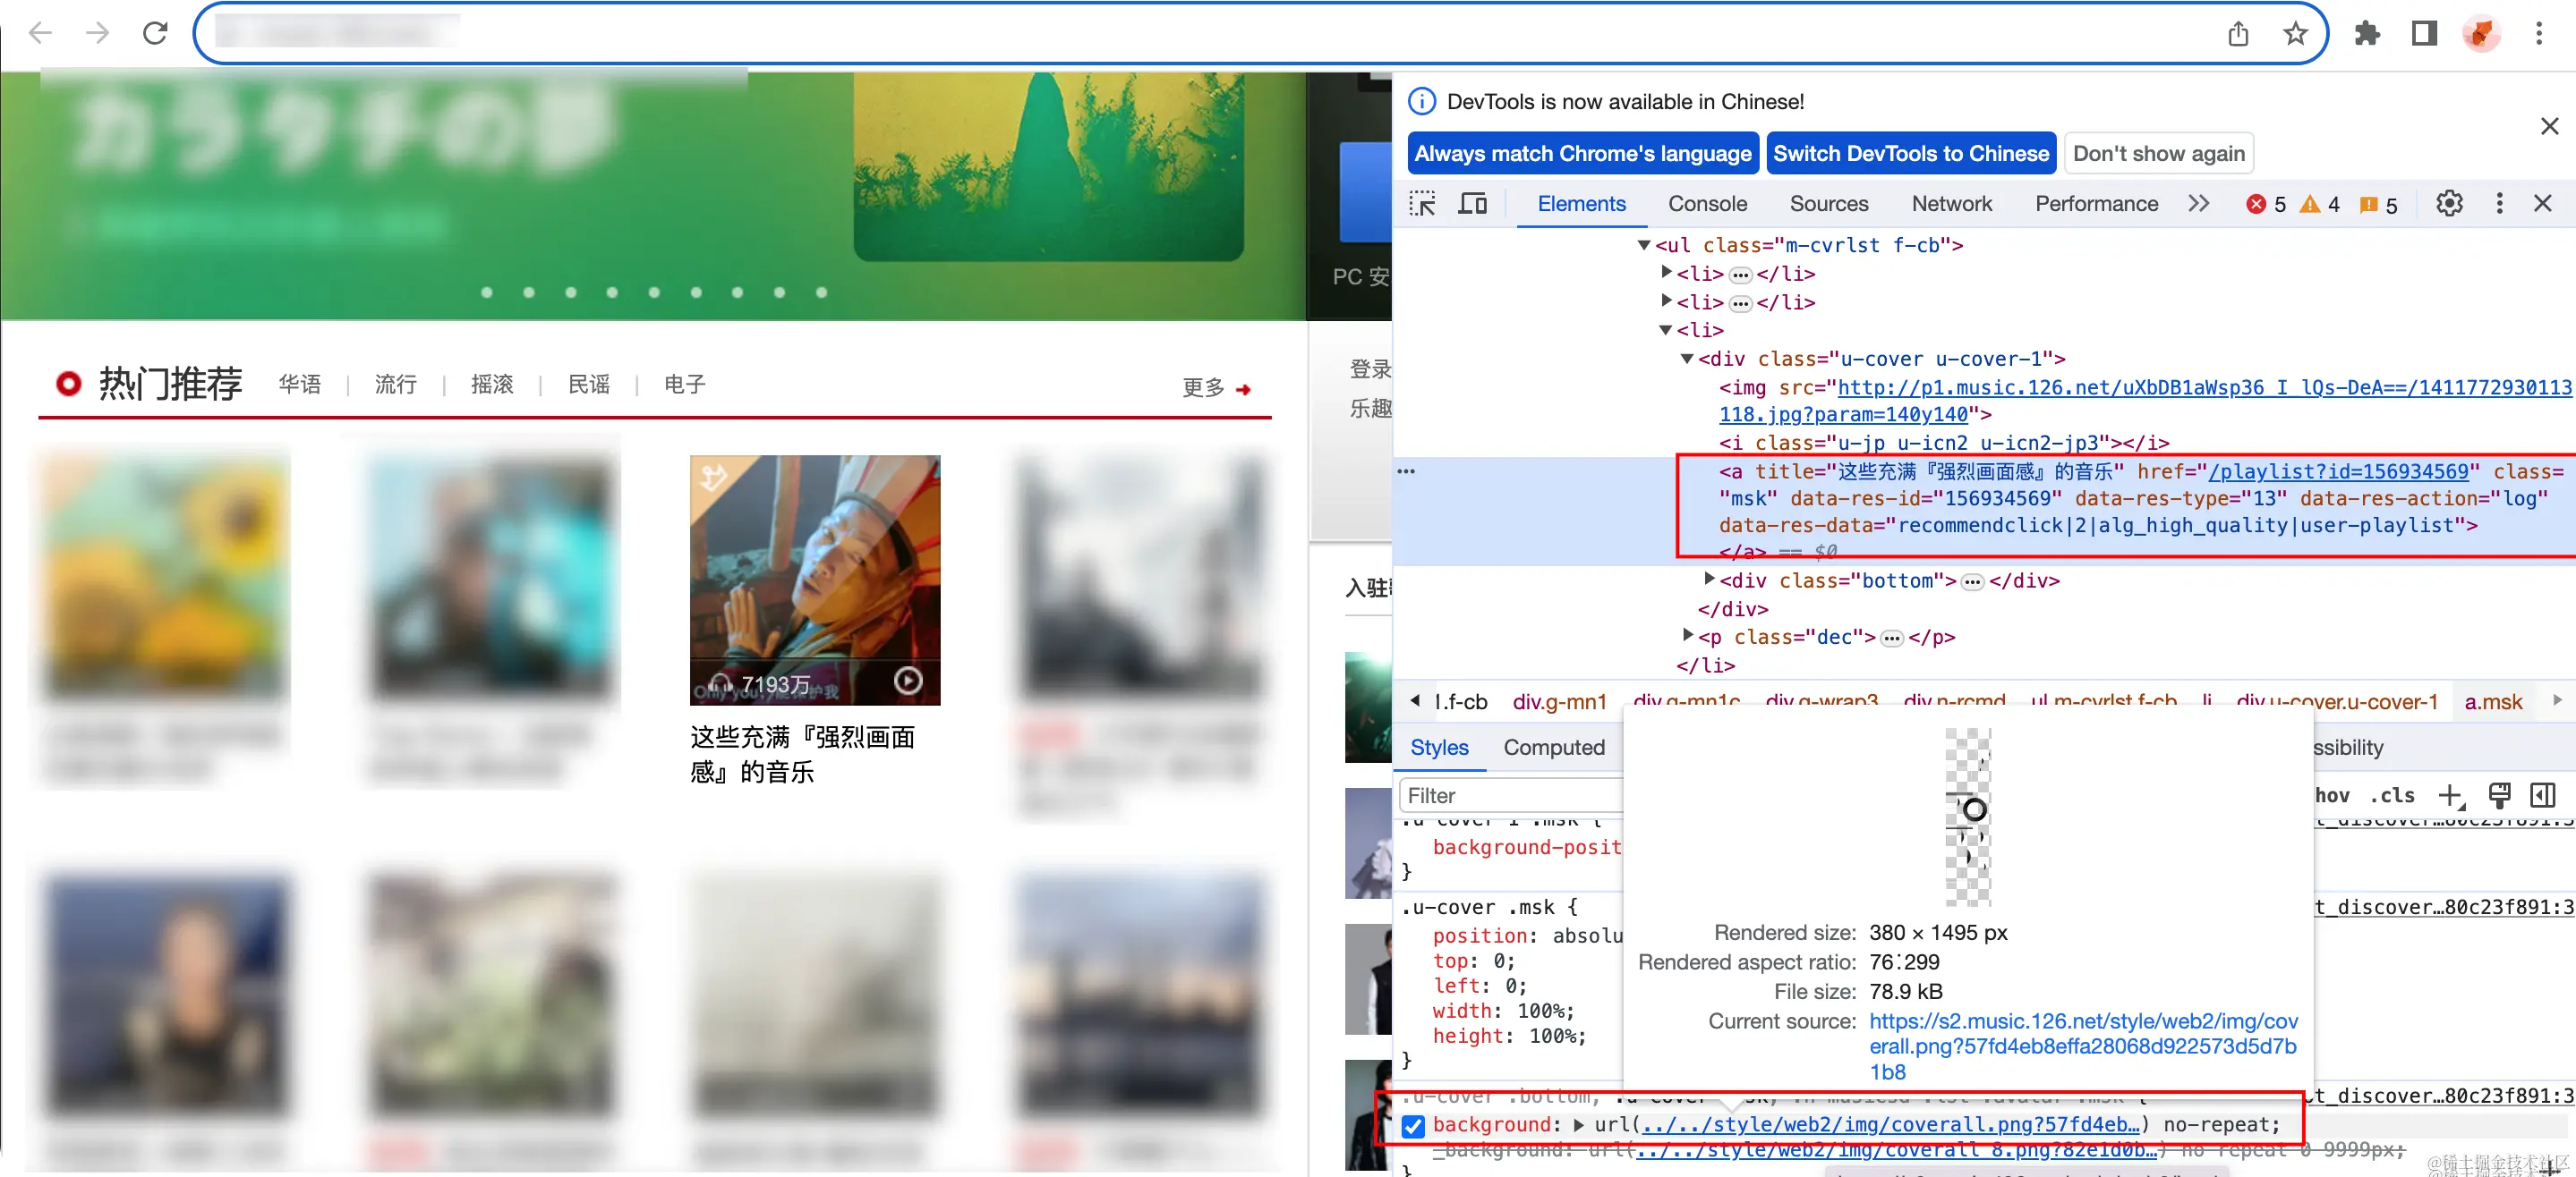Screen dimensions: 2576x1177
Task: Click the new style rule plus icon
Action: (x=2449, y=795)
